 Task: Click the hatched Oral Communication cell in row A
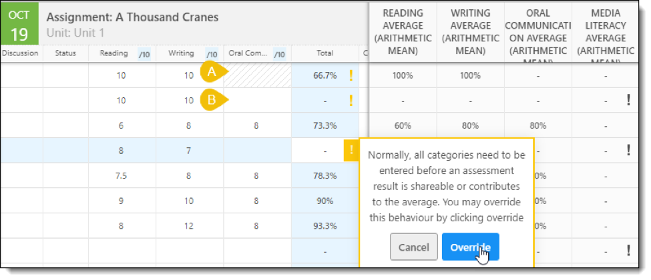click(258, 75)
